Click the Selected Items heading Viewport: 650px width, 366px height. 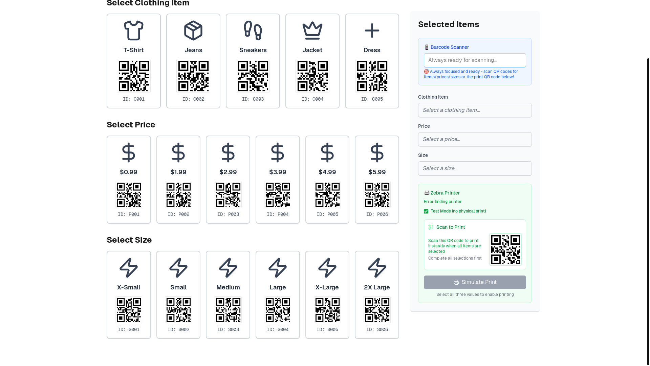[449, 24]
